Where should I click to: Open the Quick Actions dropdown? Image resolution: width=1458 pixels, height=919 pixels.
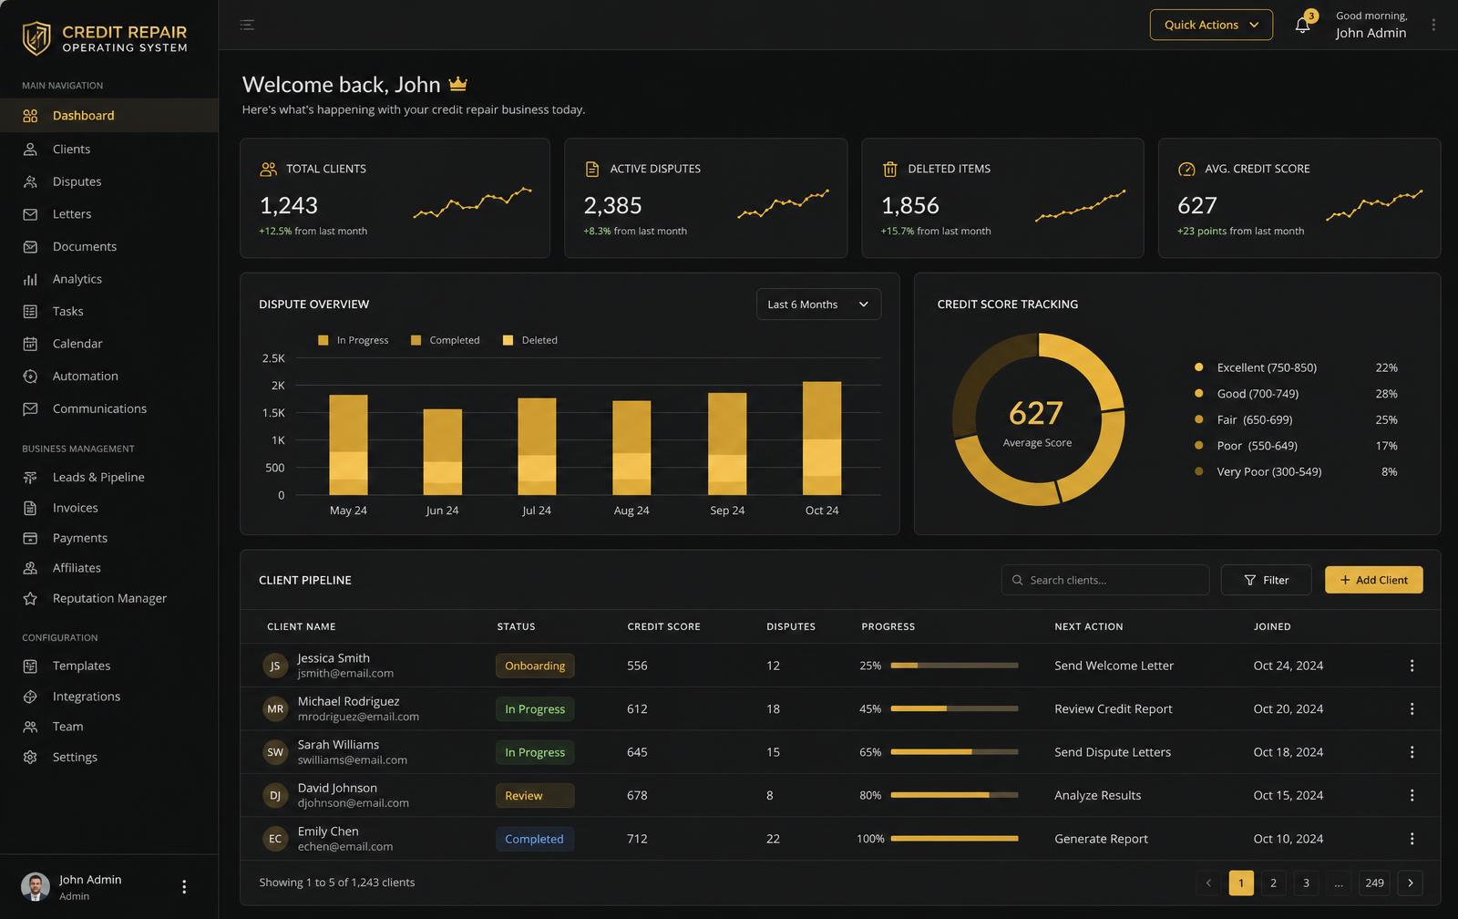pos(1211,25)
